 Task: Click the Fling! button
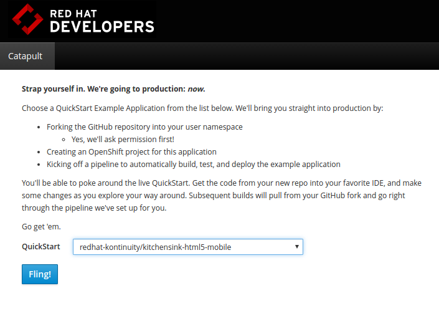point(40,274)
